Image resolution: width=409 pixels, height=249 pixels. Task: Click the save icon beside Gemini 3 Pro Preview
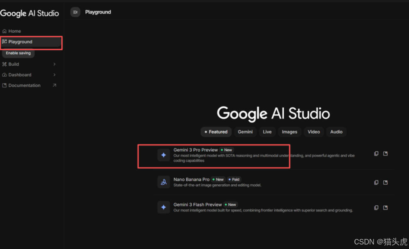pos(385,153)
